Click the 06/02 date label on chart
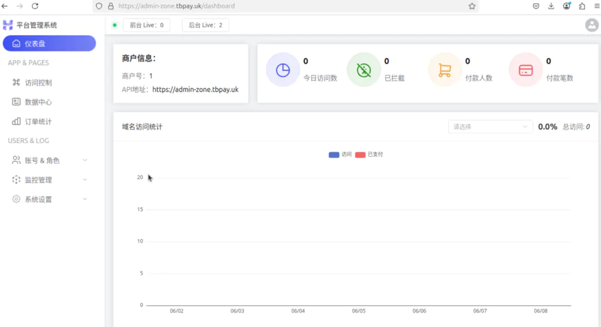This screenshot has height=327, width=601. [177, 311]
